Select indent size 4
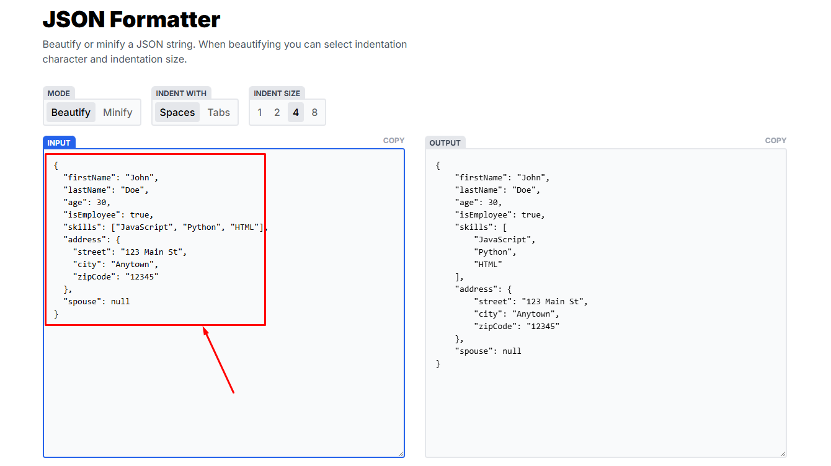831x466 pixels. tap(296, 112)
